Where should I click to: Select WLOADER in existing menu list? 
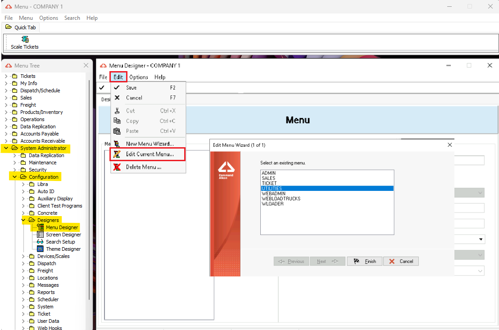[x=327, y=203]
